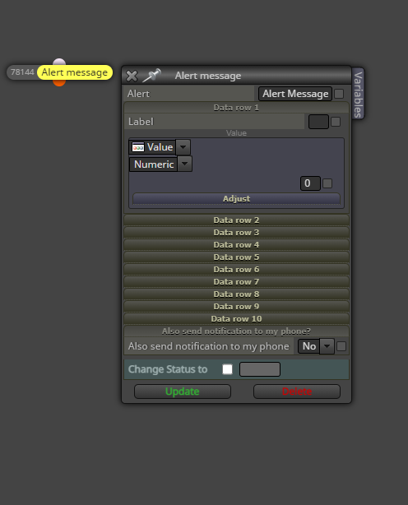
Task: Click the Change Status to value field
Action: point(260,369)
